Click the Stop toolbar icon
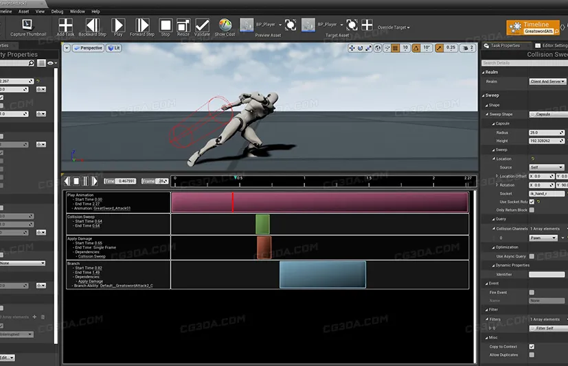This screenshot has width=568, height=366. click(166, 25)
